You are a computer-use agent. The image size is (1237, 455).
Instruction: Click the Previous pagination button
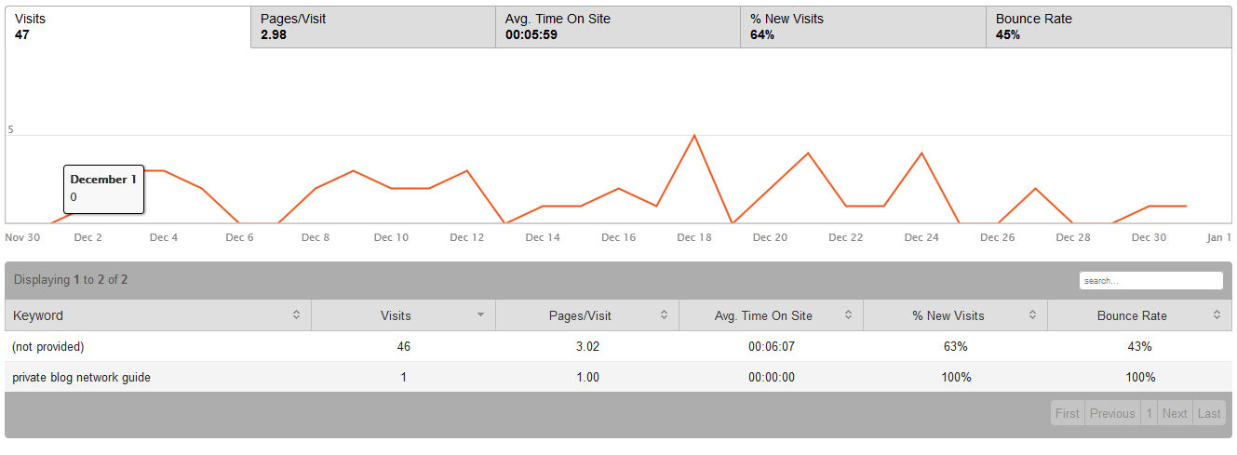1112,413
